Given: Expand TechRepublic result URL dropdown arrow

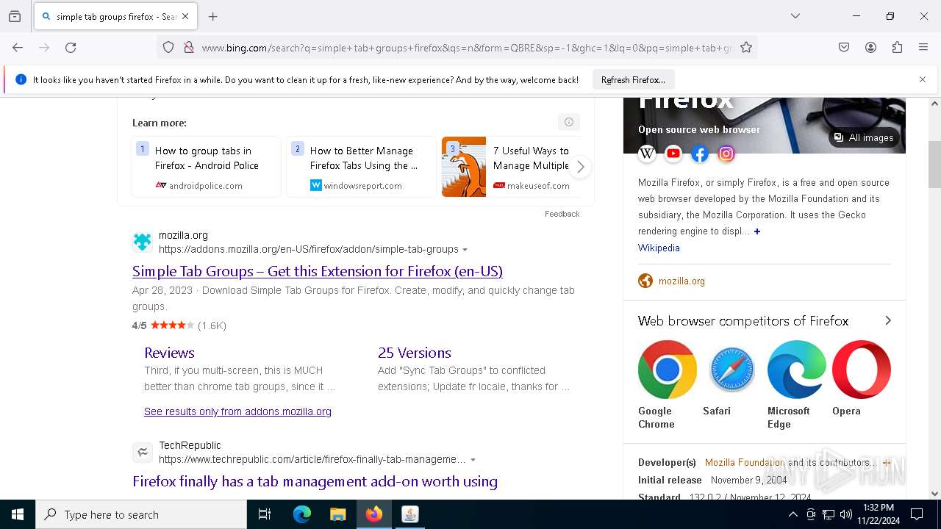Looking at the screenshot, I should [473, 460].
